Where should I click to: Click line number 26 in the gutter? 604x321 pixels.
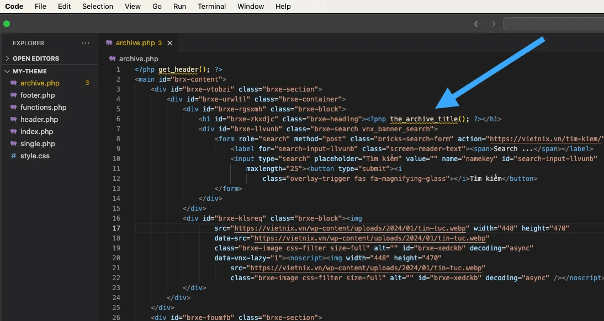tap(116, 318)
